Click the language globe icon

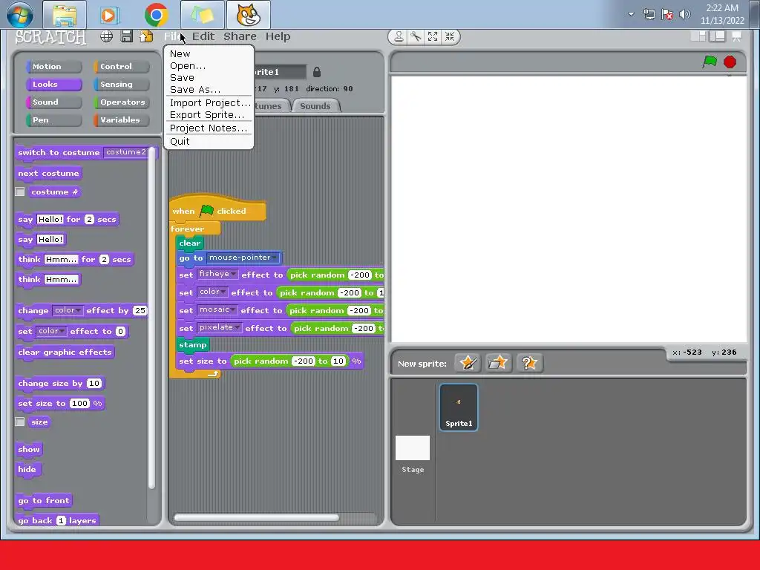(x=107, y=36)
